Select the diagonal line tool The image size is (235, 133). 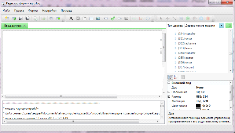(174, 19)
